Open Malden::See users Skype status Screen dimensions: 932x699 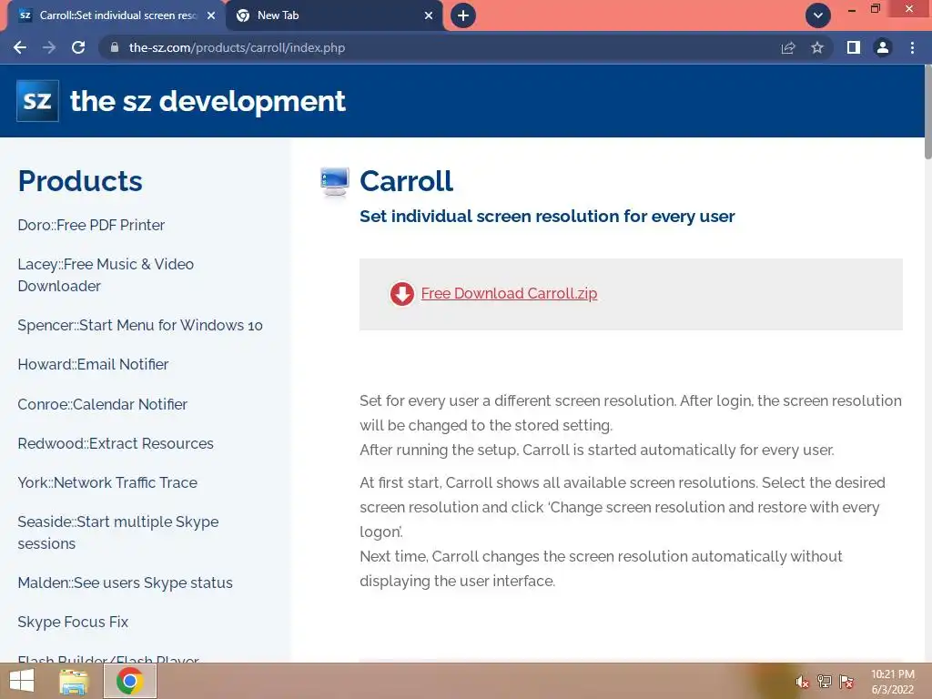[125, 583]
